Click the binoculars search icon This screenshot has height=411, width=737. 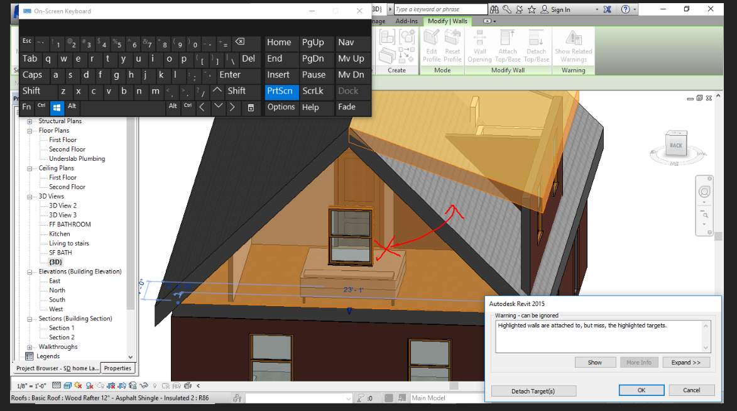494,9
